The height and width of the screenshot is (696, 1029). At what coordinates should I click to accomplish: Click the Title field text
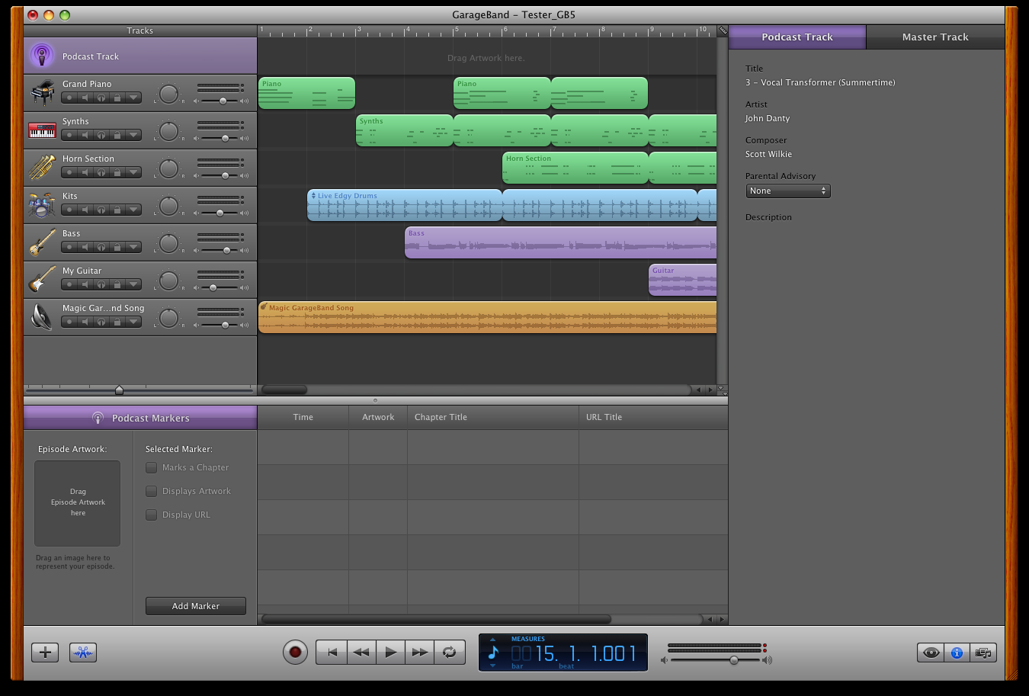[820, 82]
